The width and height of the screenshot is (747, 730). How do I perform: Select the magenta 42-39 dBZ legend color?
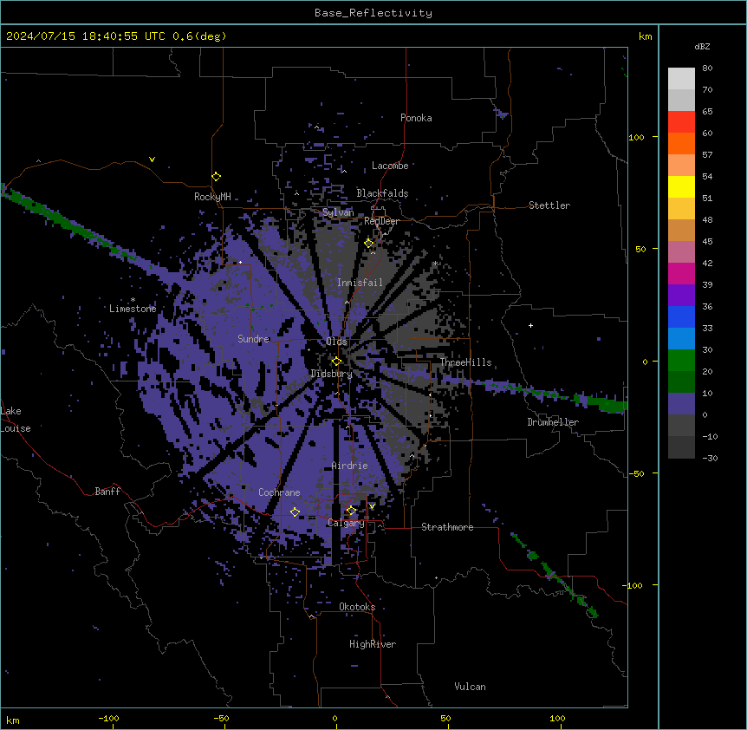click(x=681, y=273)
